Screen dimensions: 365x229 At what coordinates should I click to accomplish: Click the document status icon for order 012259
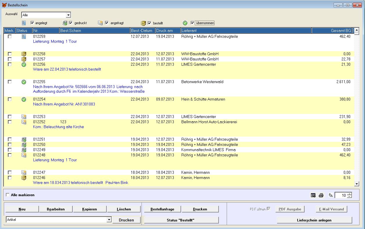coord(24,37)
